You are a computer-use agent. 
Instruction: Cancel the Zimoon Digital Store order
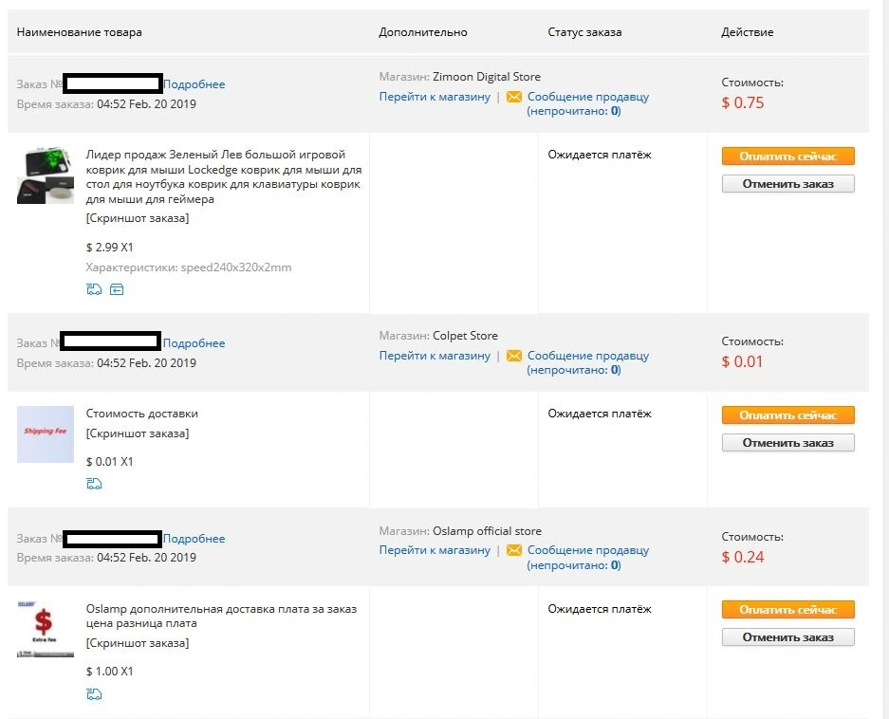click(x=788, y=184)
